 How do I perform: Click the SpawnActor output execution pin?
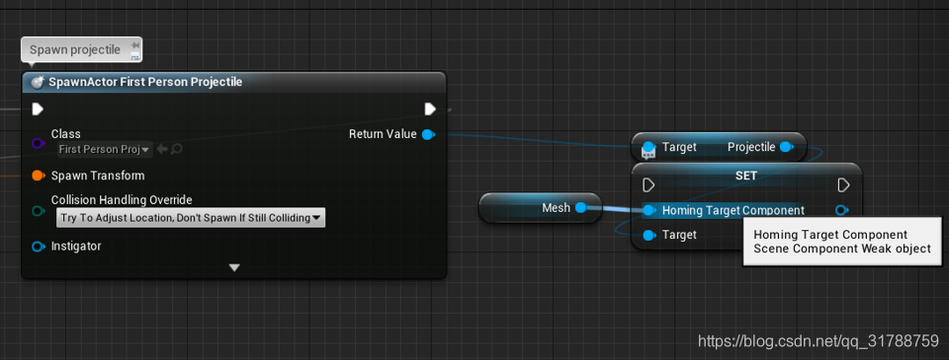point(430,108)
